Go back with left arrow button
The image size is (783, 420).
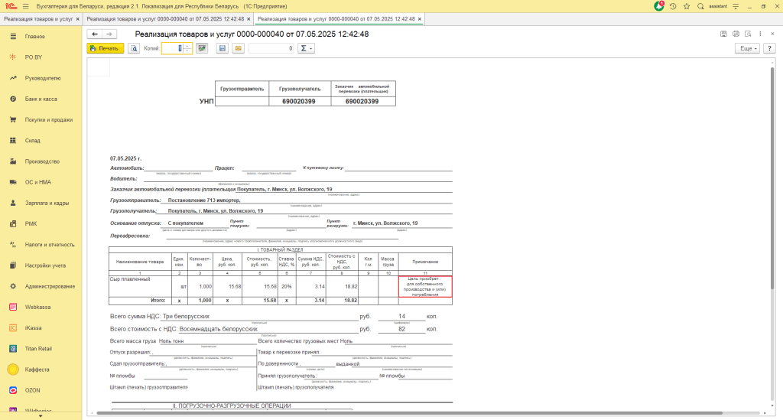click(94, 34)
